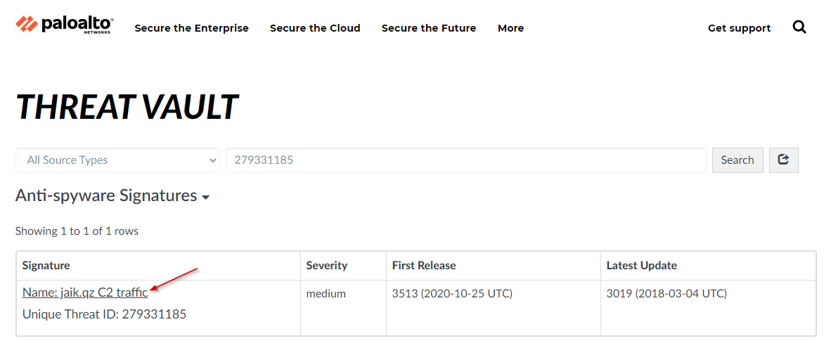This screenshot has width=824, height=341.
Task: Click the Get support link
Action: [739, 28]
